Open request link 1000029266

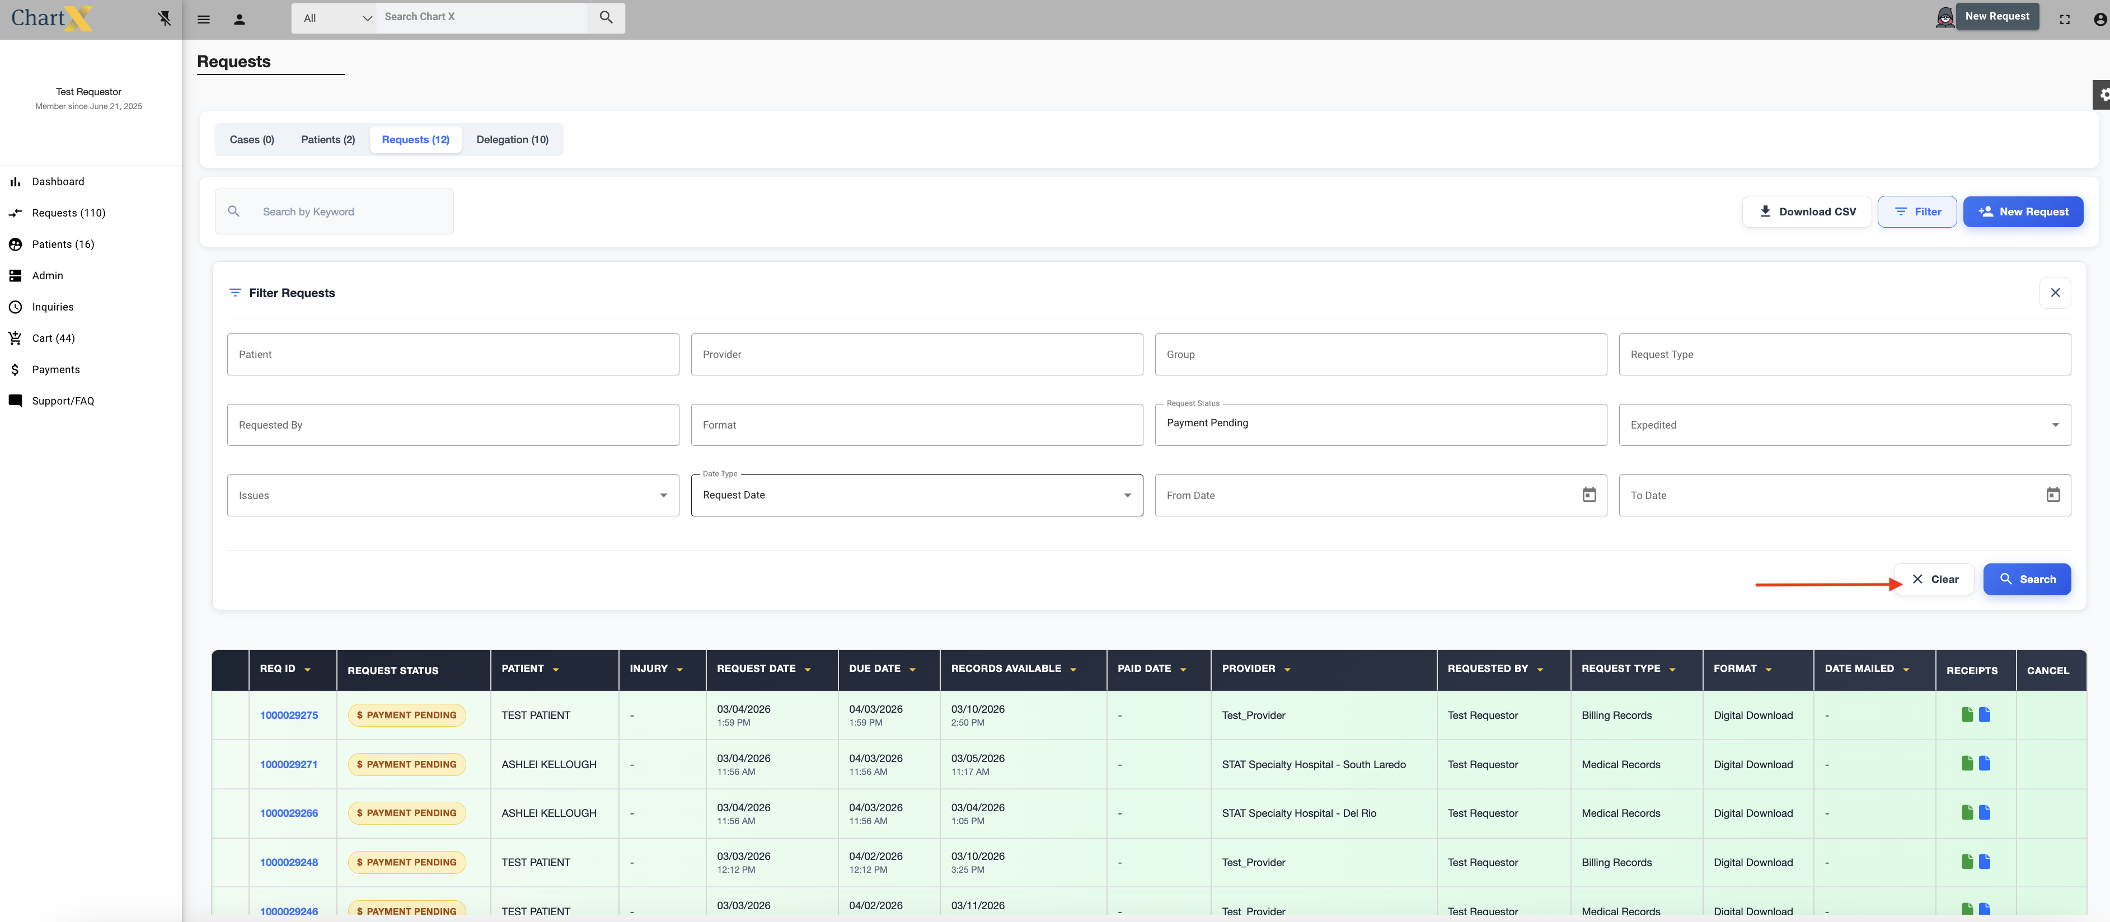tap(288, 813)
